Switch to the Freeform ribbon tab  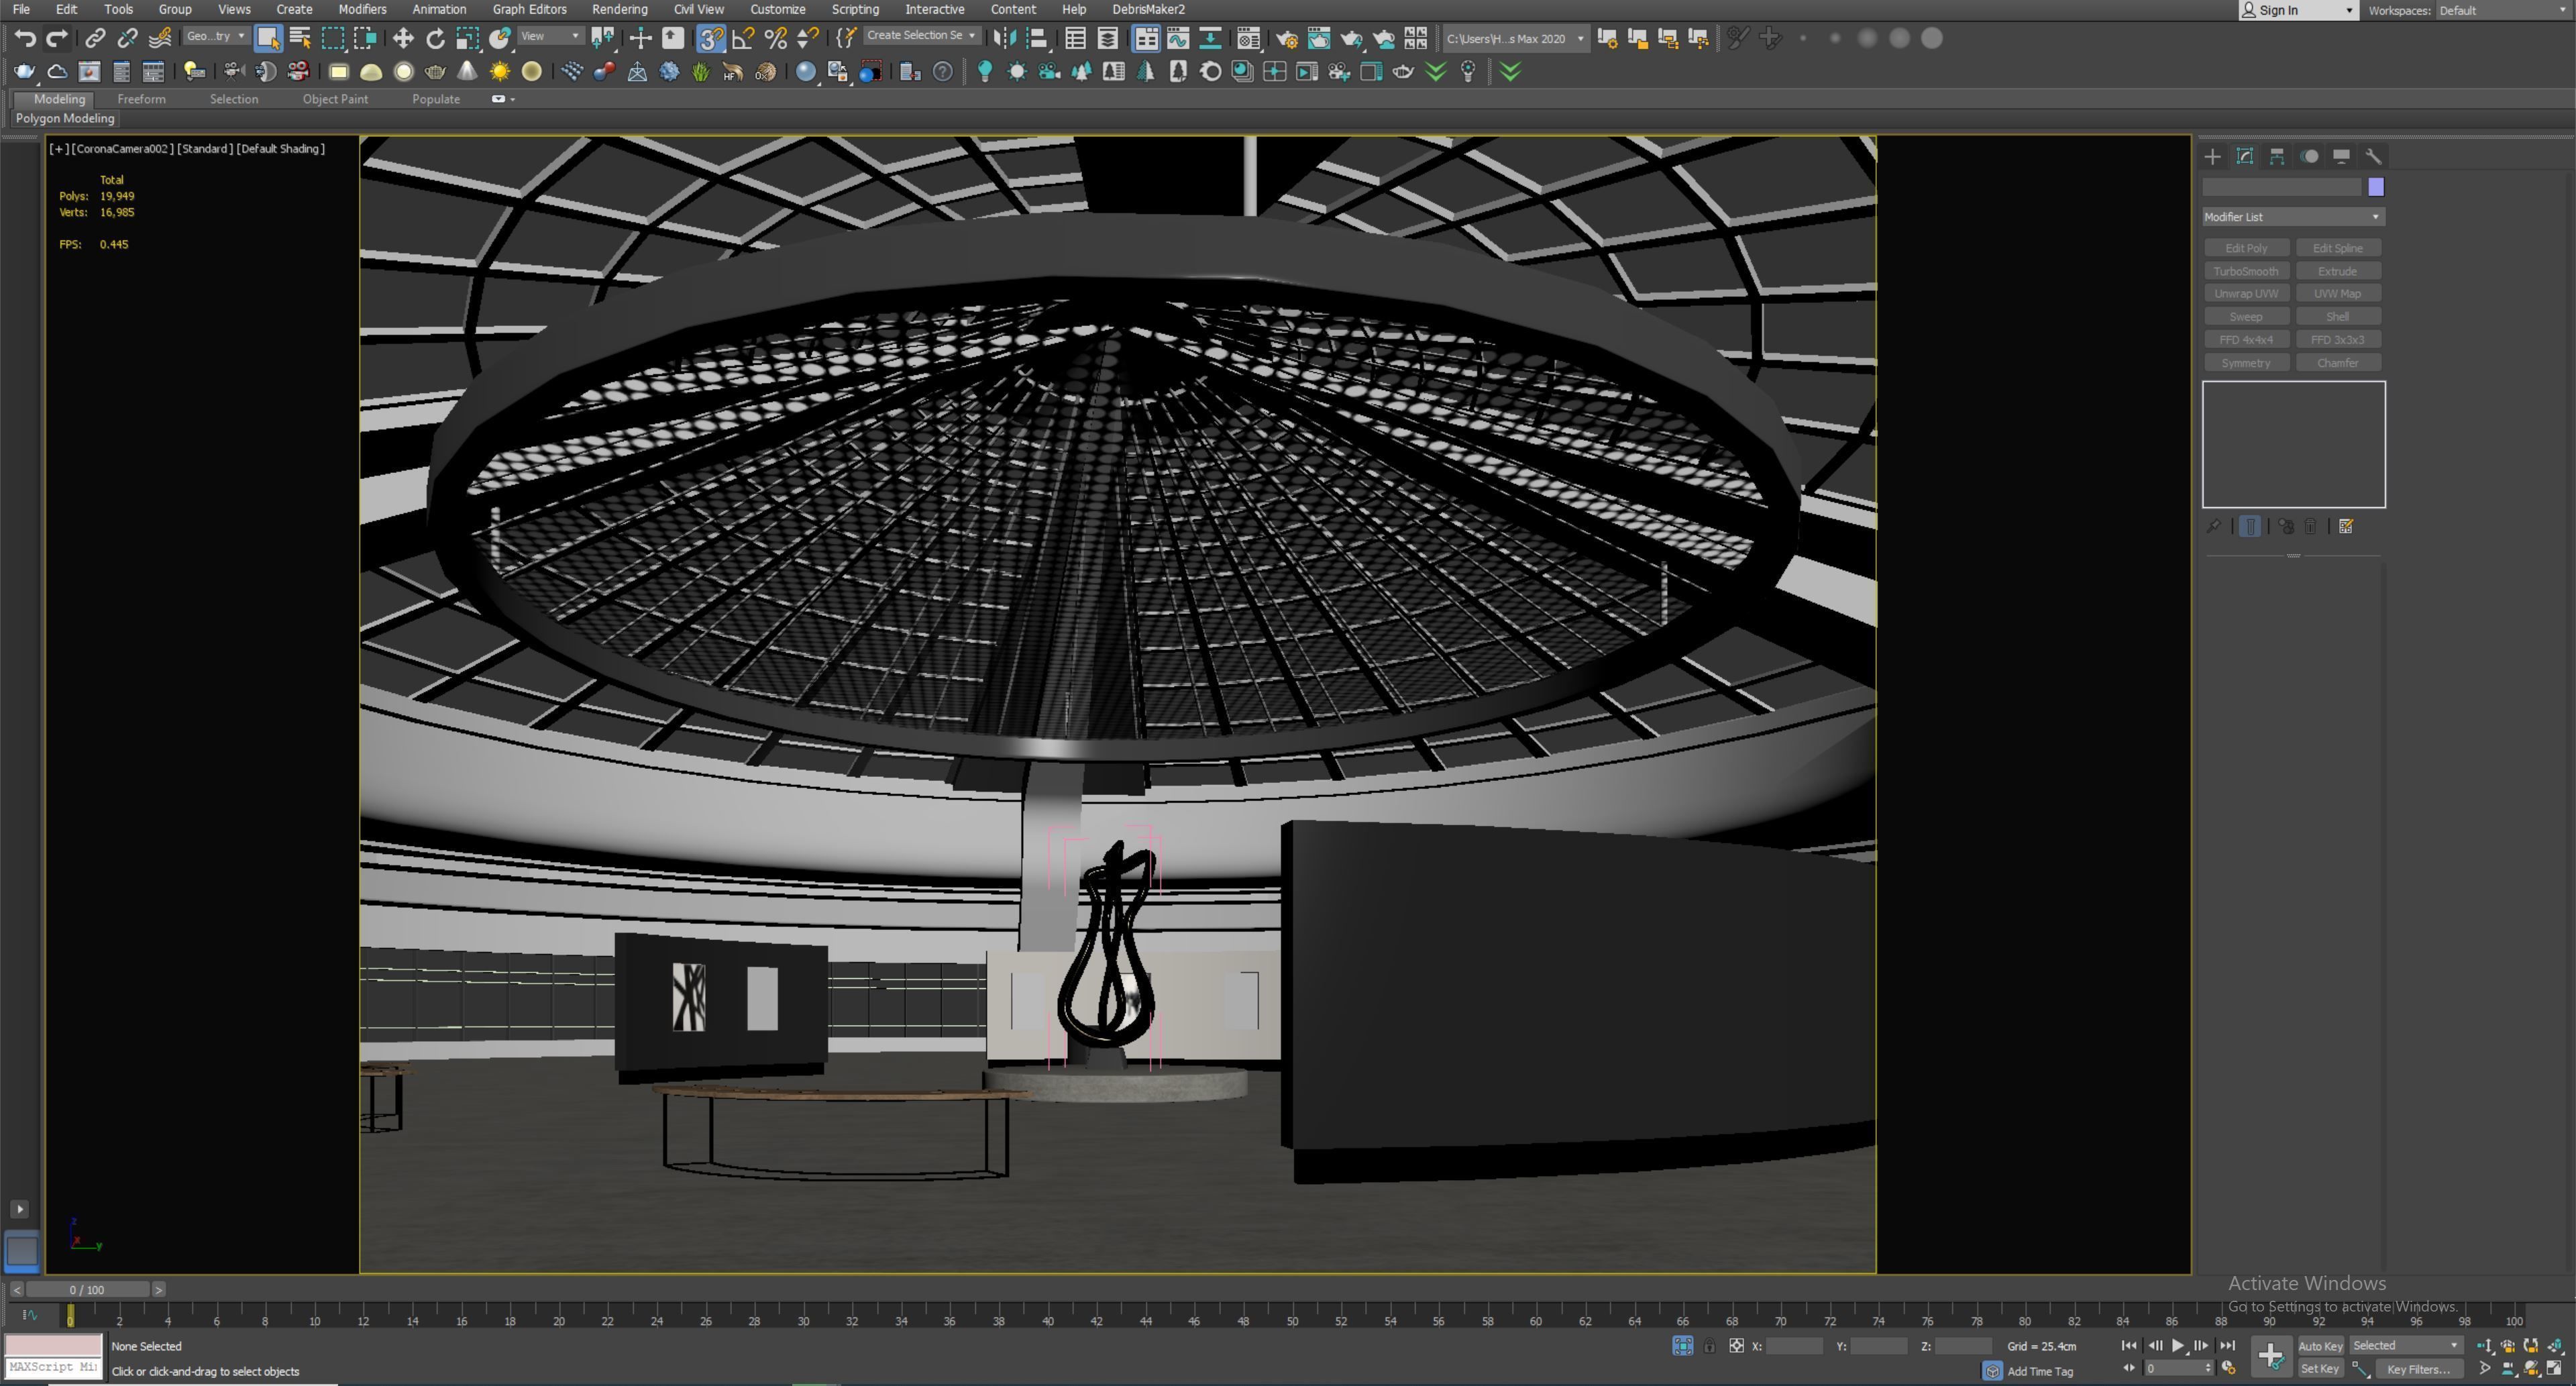tap(141, 99)
